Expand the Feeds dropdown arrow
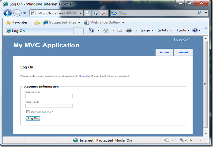The height and width of the screenshot is (147, 213). click(113, 30)
